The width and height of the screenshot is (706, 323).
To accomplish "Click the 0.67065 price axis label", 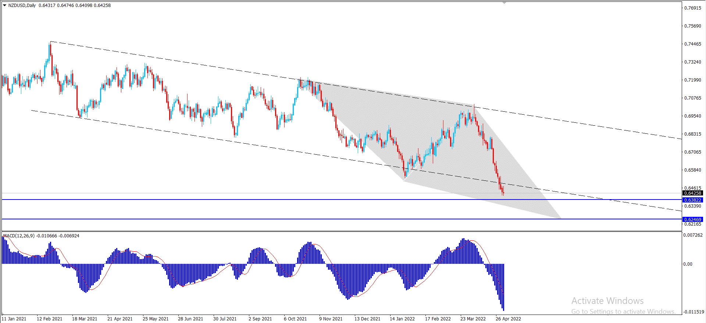I will coord(693,152).
